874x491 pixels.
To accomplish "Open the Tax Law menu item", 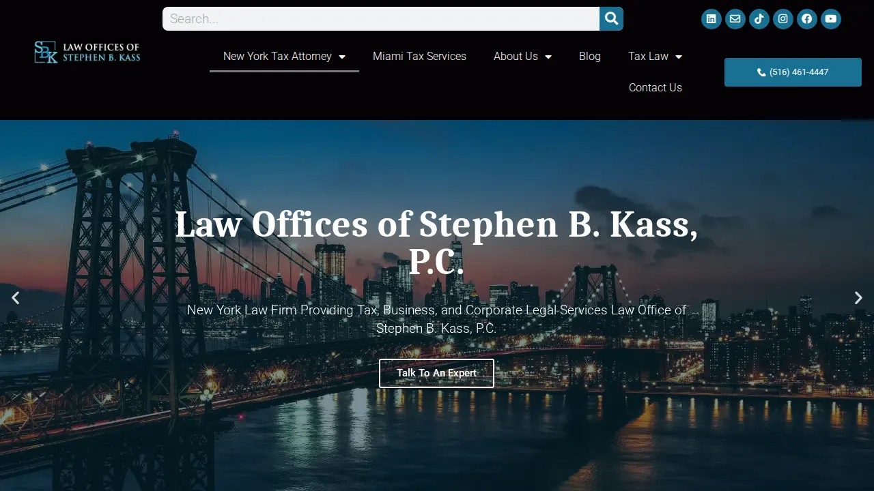I will pyautogui.click(x=648, y=56).
